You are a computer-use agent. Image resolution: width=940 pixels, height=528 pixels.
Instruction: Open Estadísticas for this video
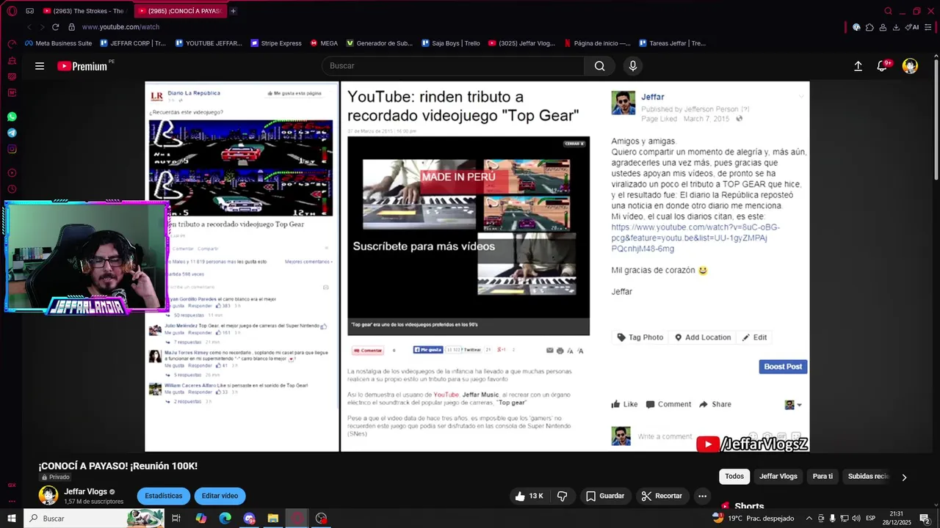point(163,496)
